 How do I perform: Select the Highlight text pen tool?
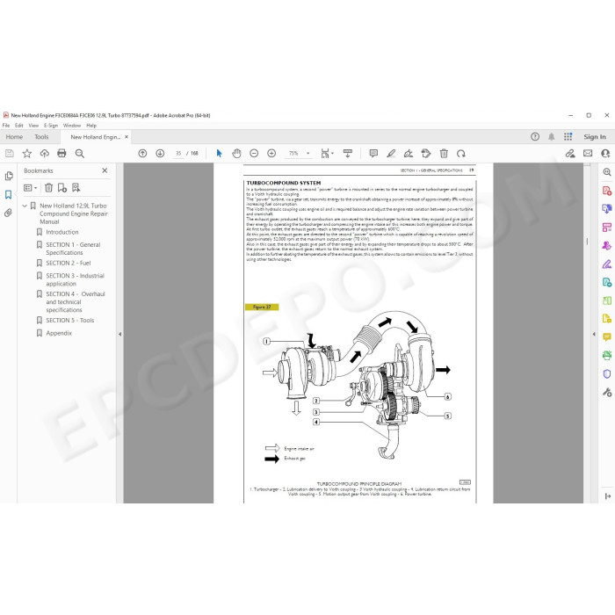point(391,154)
